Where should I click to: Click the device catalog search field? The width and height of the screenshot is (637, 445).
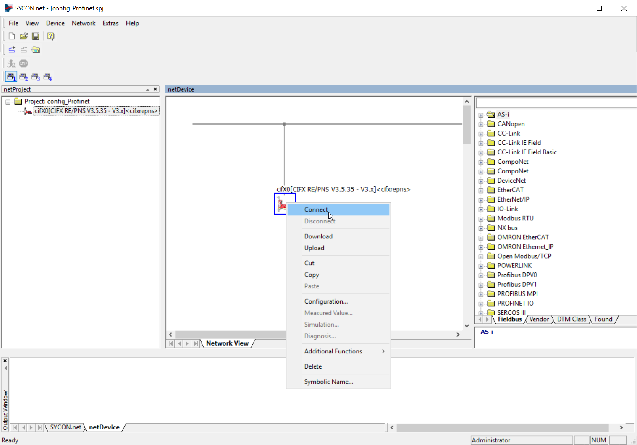pos(556,103)
